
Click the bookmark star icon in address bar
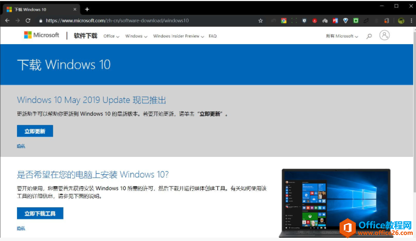coord(260,21)
